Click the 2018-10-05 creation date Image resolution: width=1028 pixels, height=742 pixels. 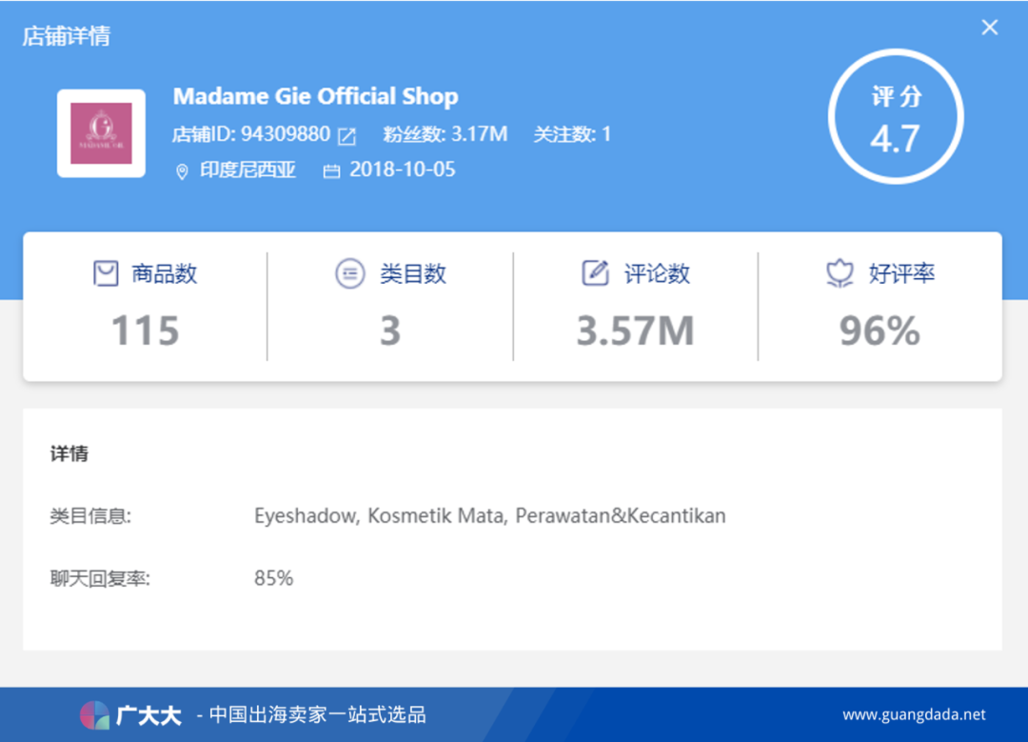coord(402,170)
